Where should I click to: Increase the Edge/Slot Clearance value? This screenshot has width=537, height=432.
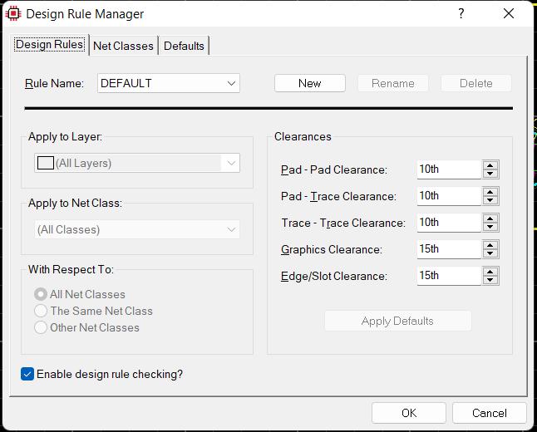[490, 272]
